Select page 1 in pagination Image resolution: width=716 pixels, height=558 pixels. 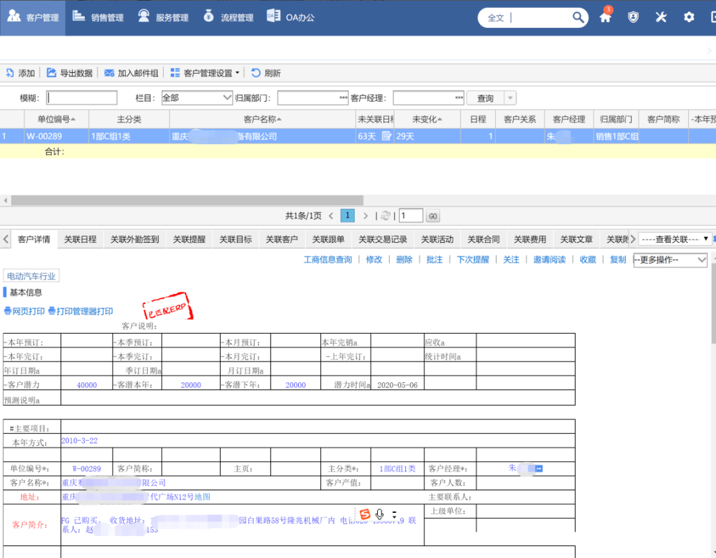click(x=347, y=216)
